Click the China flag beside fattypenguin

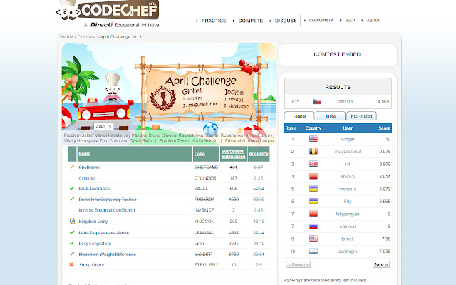[313, 214]
